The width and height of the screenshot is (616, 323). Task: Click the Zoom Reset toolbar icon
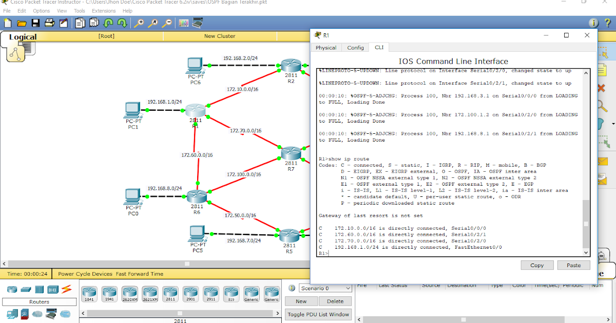point(153,23)
